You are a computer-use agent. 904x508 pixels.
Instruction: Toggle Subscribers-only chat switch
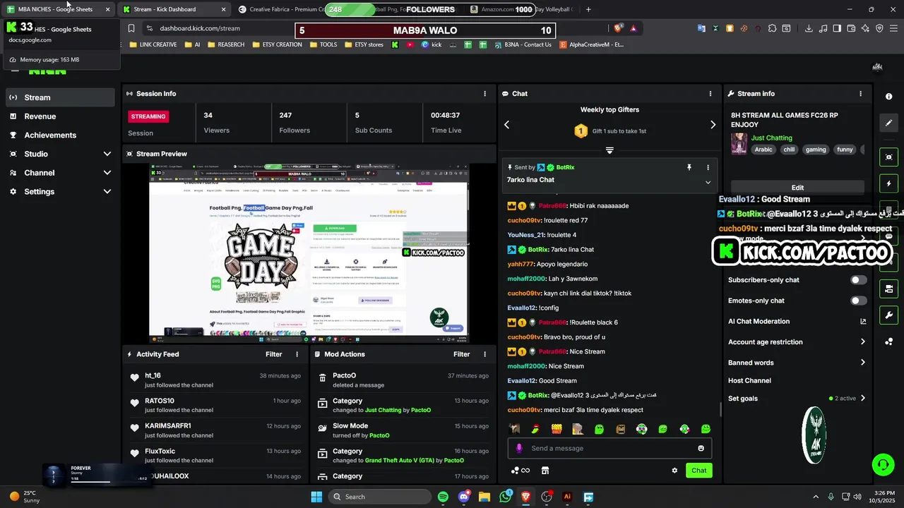point(858,280)
